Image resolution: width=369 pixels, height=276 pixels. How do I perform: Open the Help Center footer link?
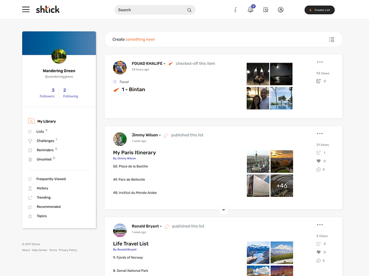pyautogui.click(x=40, y=250)
